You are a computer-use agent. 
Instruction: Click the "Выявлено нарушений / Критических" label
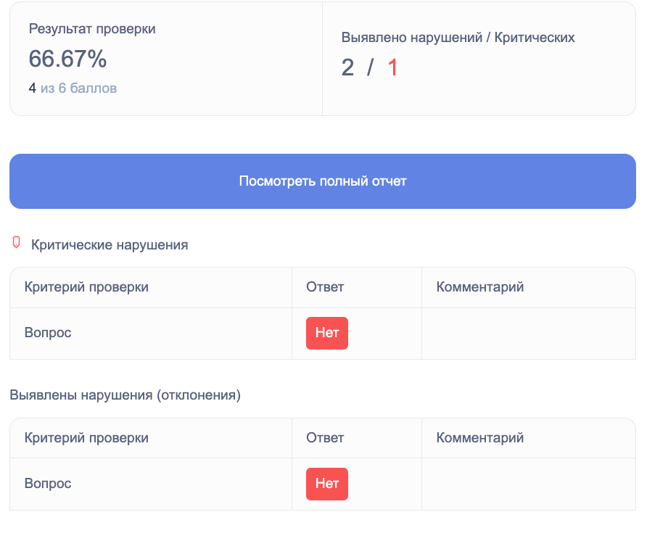[458, 38]
